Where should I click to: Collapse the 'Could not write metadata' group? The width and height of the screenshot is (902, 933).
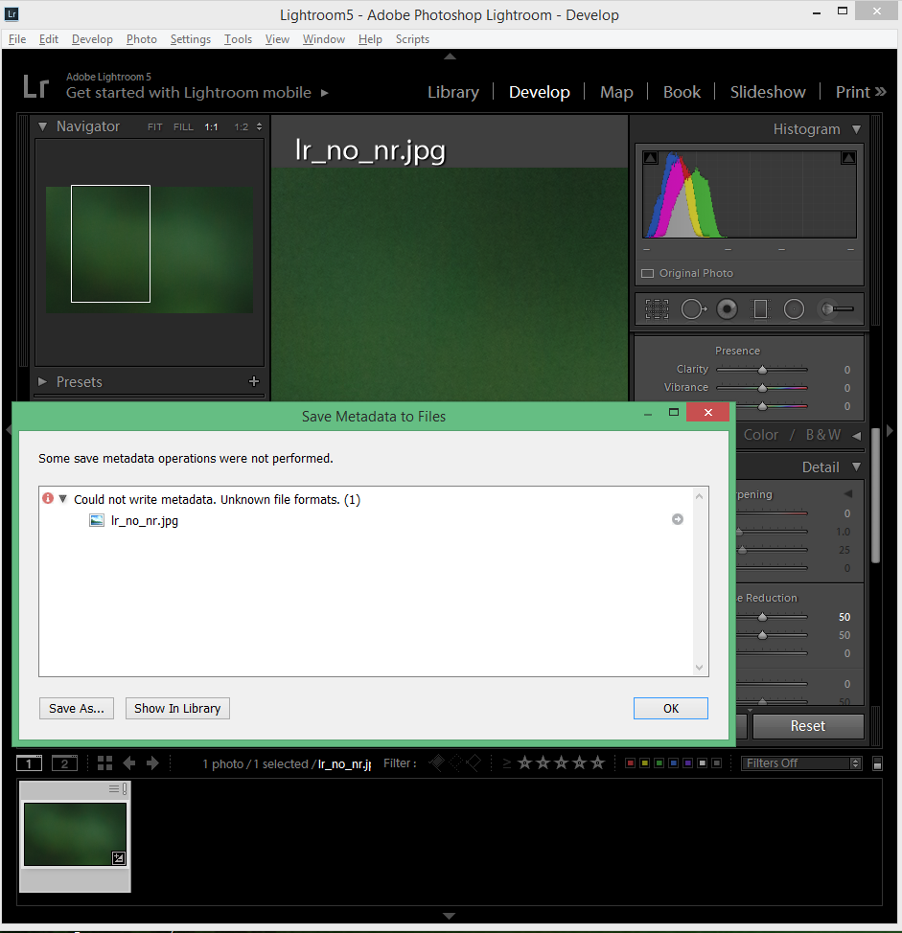pos(62,499)
